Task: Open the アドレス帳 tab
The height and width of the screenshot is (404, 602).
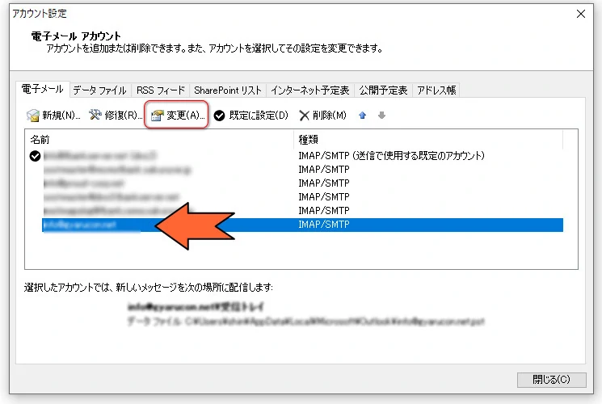Action: coord(436,90)
